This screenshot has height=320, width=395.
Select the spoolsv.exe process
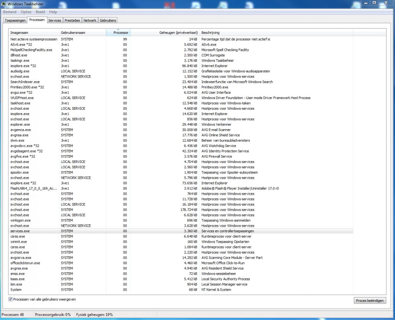[x=181, y=172]
